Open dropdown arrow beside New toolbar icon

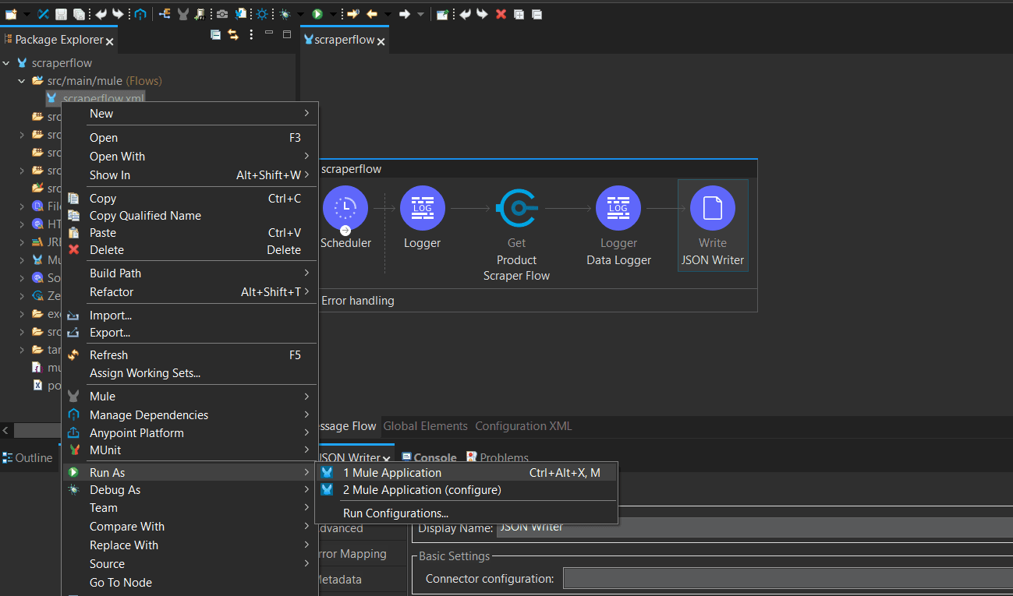[x=27, y=14]
